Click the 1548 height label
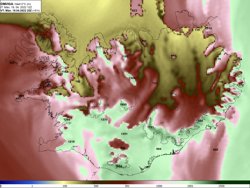The image size is (250, 188). click(x=199, y=121)
